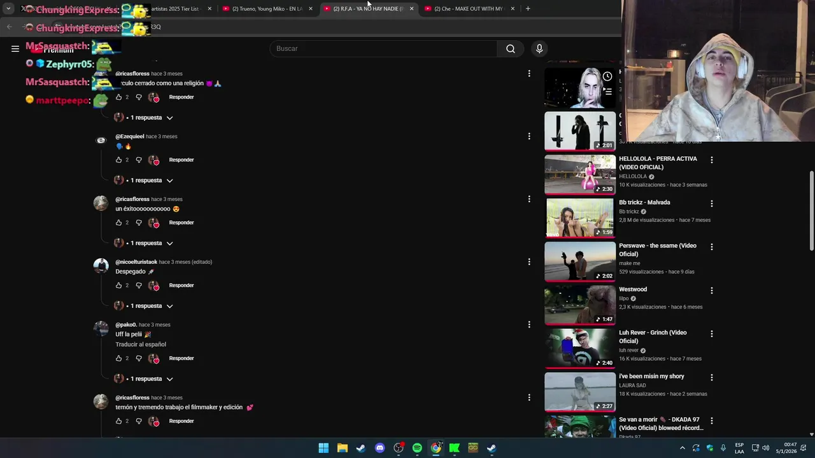Open more options for Westwood video
This screenshot has width=815, height=458.
(x=712, y=290)
